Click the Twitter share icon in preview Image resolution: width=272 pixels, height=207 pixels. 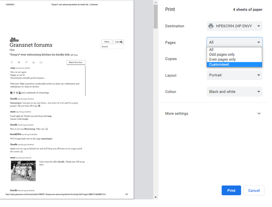(x=19, y=63)
